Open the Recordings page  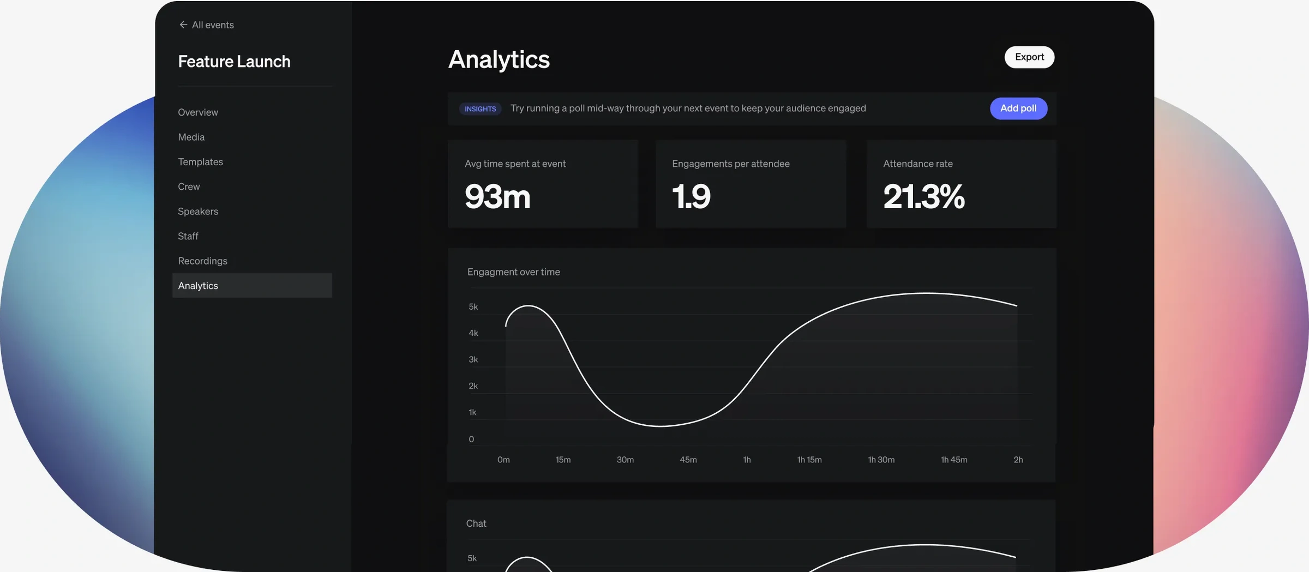(202, 261)
